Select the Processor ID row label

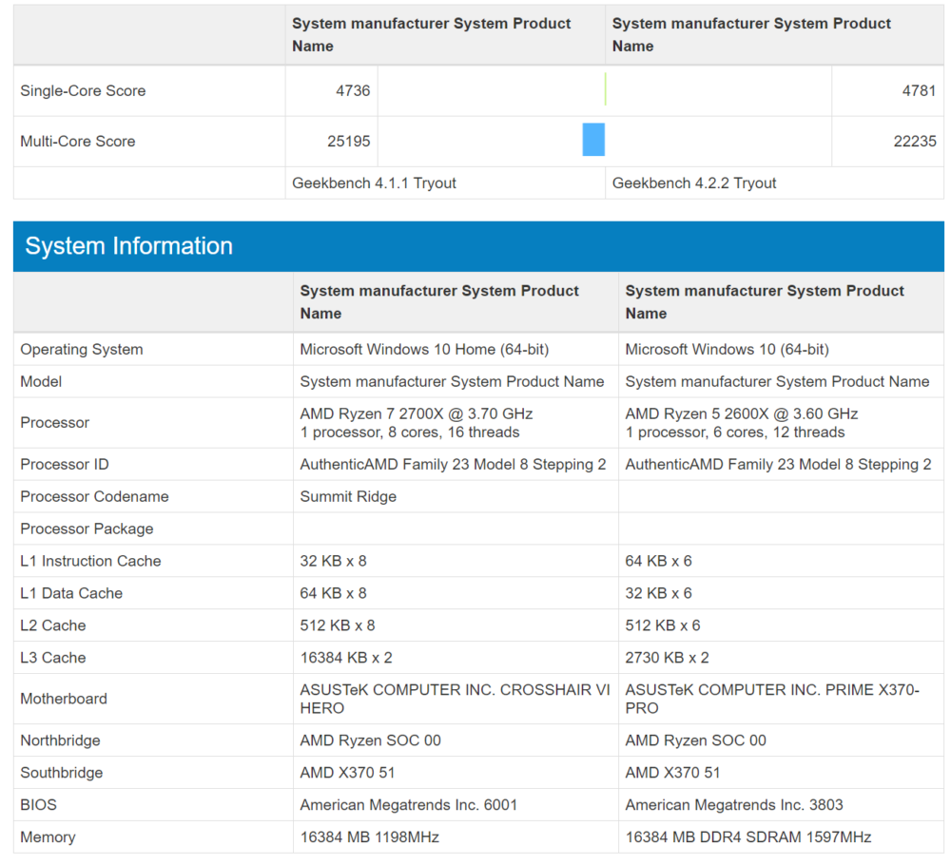65,465
